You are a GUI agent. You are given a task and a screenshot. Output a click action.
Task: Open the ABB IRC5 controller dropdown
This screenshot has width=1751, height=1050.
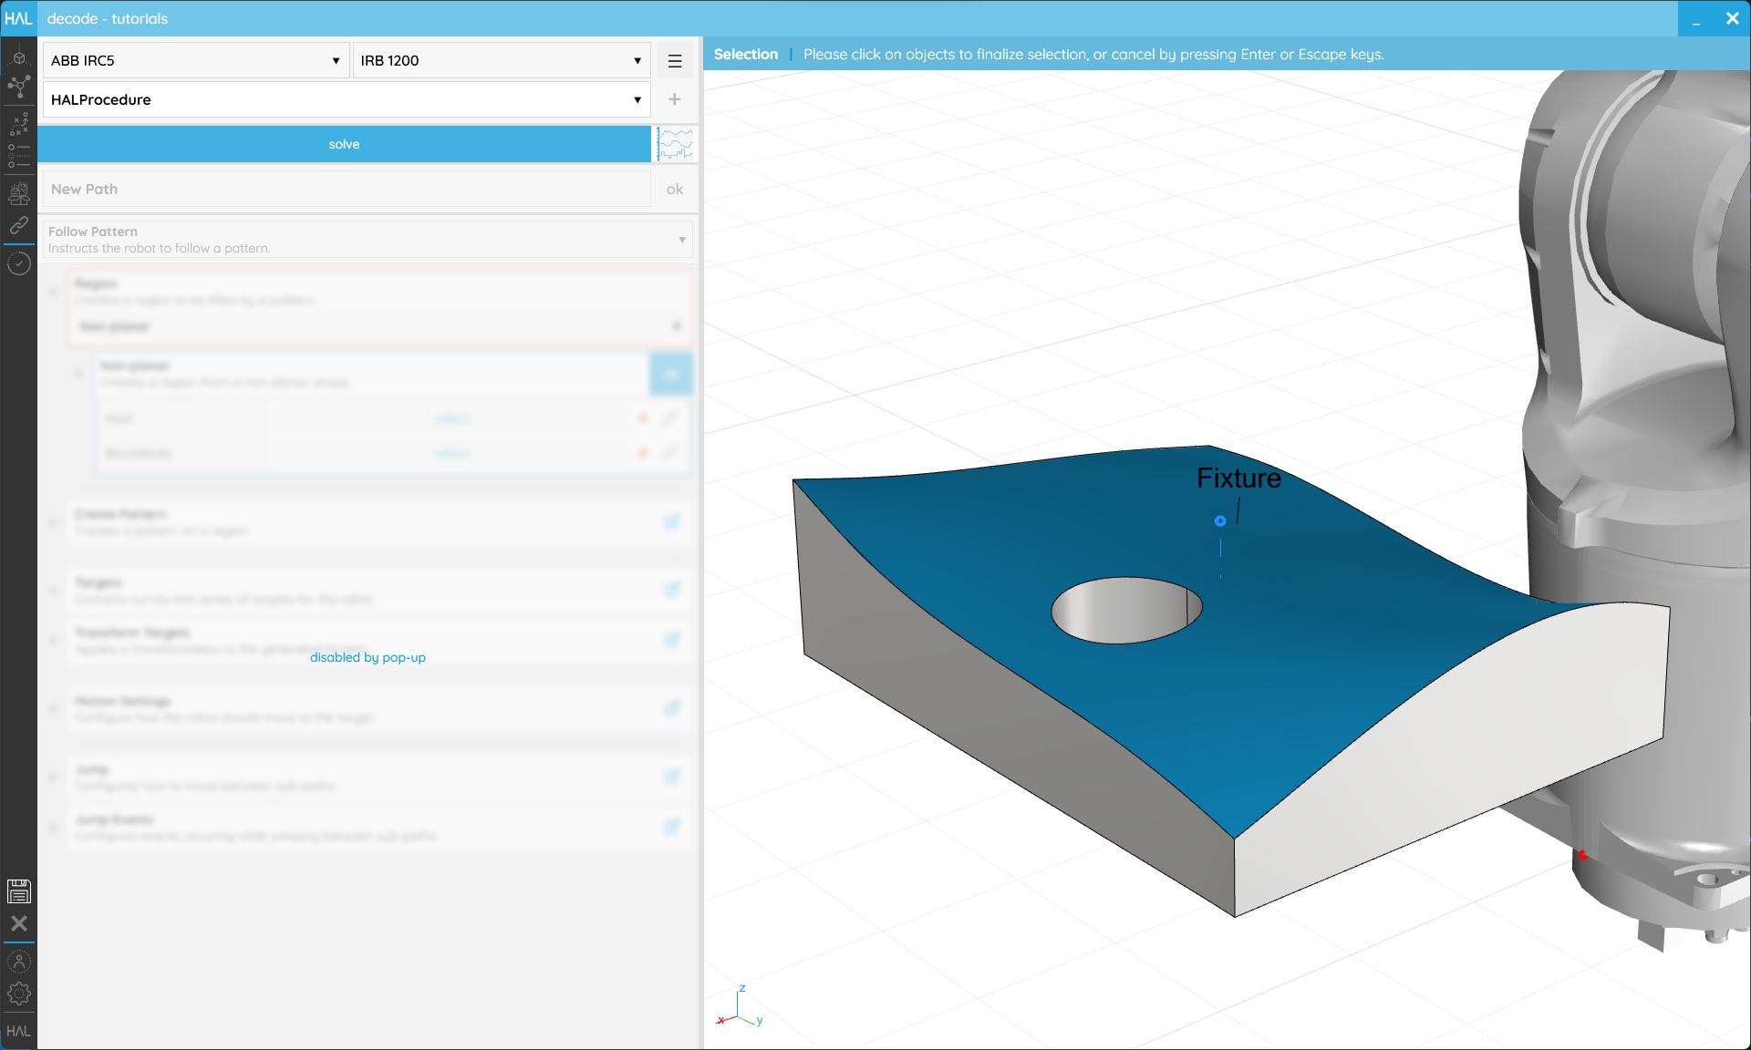196,60
